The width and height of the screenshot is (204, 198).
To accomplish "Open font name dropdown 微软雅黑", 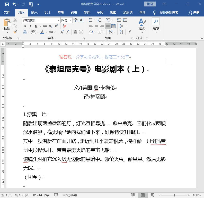I will click(x=58, y=20).
